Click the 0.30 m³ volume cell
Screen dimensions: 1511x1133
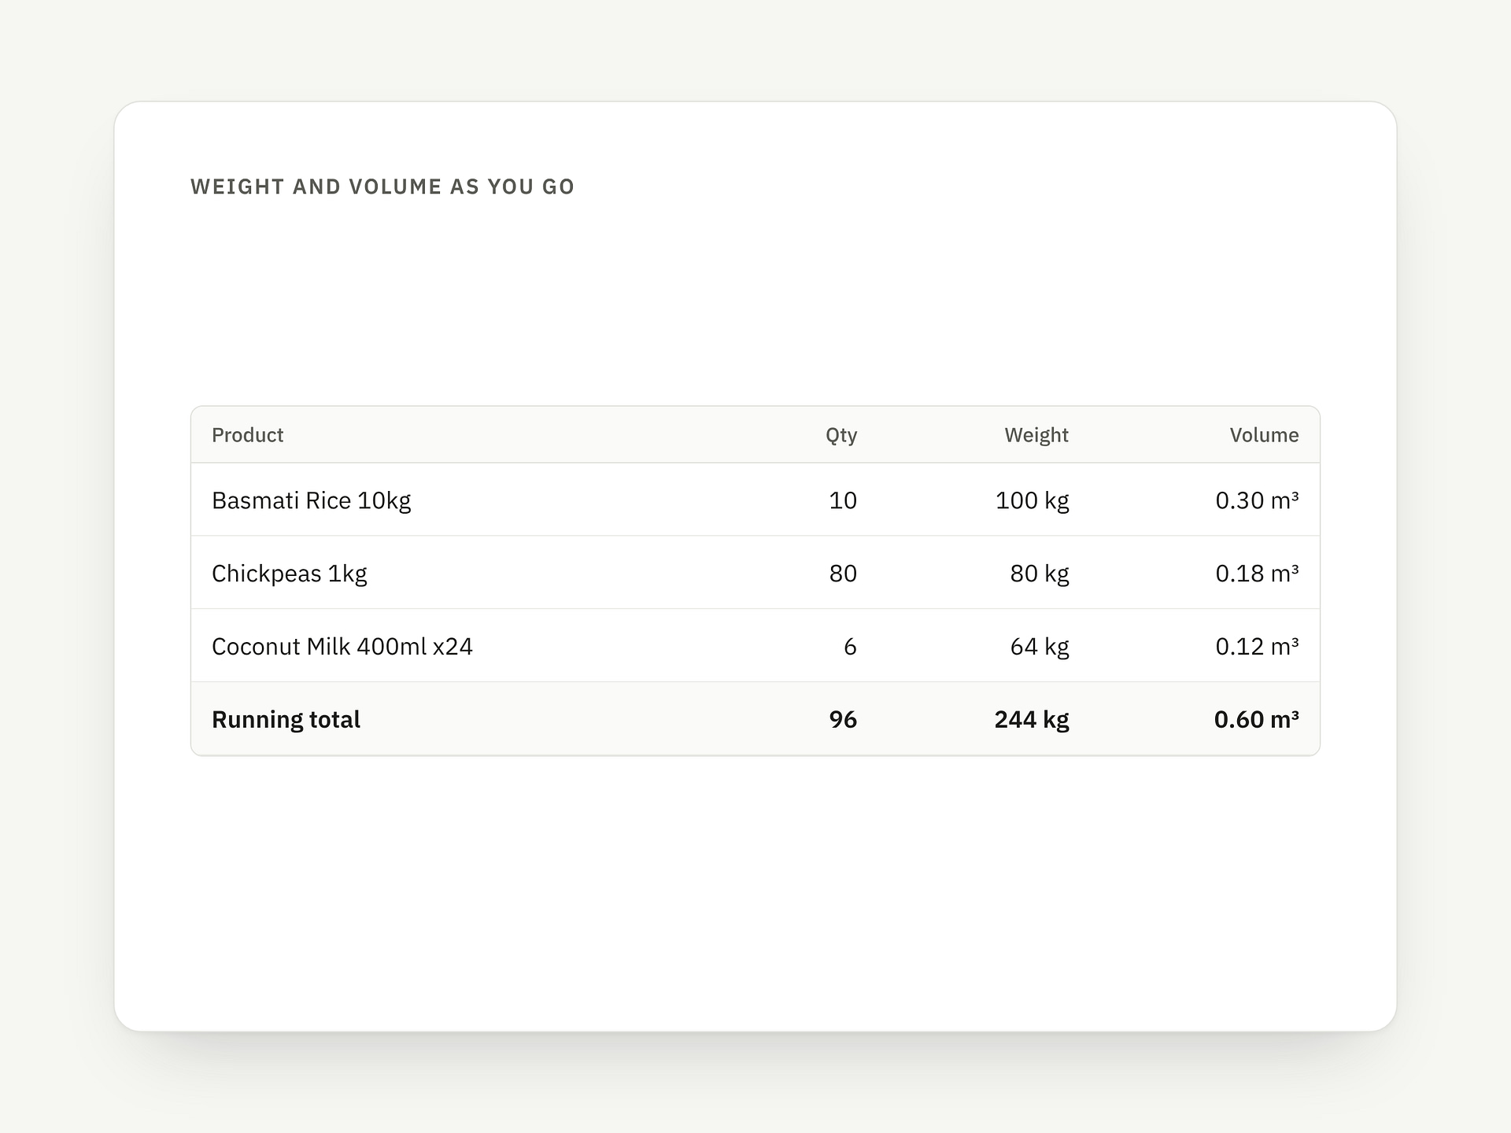tap(1257, 500)
